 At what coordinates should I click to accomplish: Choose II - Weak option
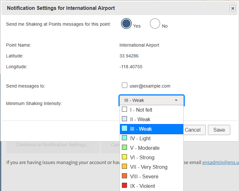(151, 119)
